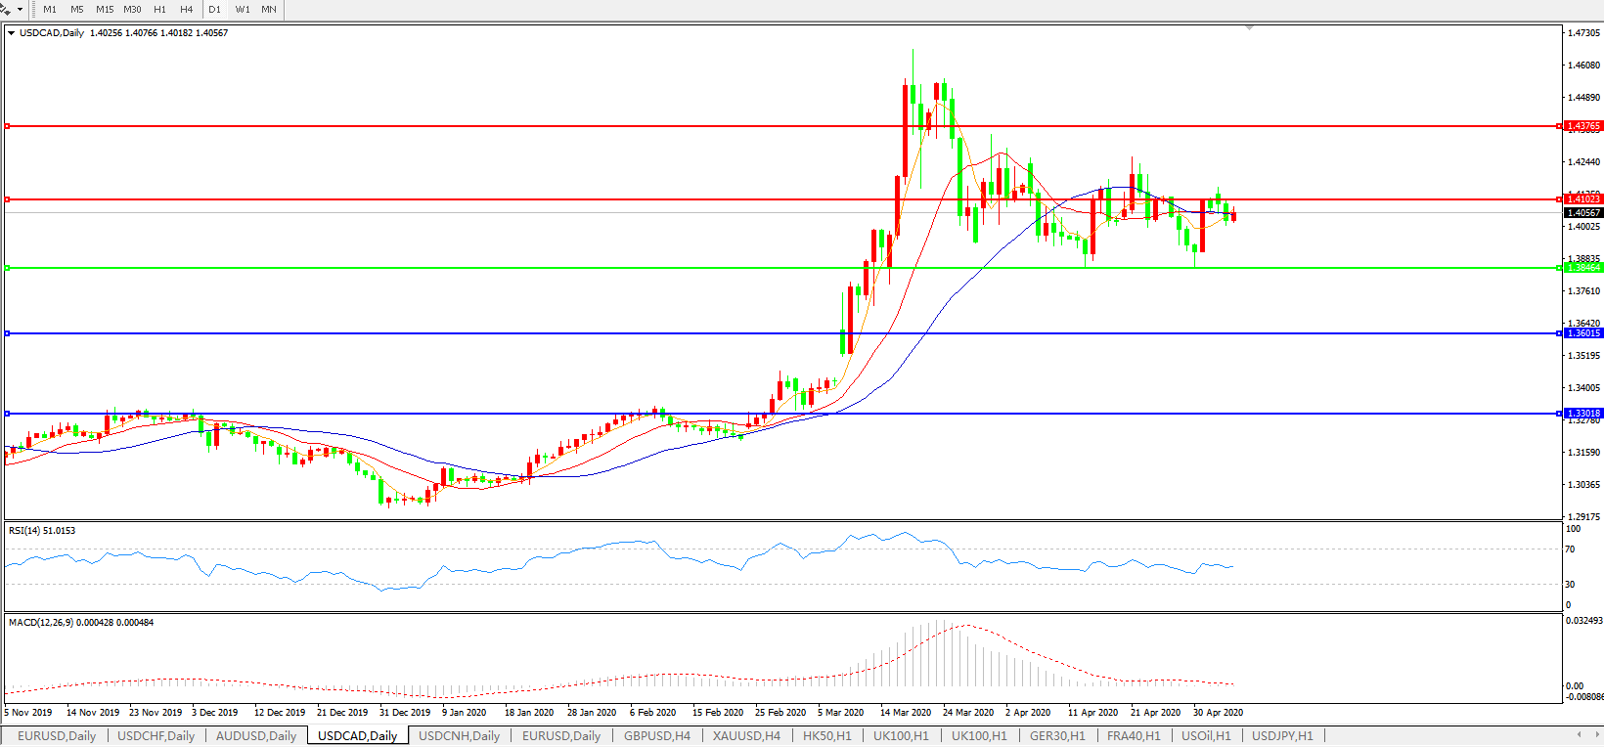Expand the USDCAD,Daily chart title triangle
The height and width of the screenshot is (747, 1604).
click(11, 33)
